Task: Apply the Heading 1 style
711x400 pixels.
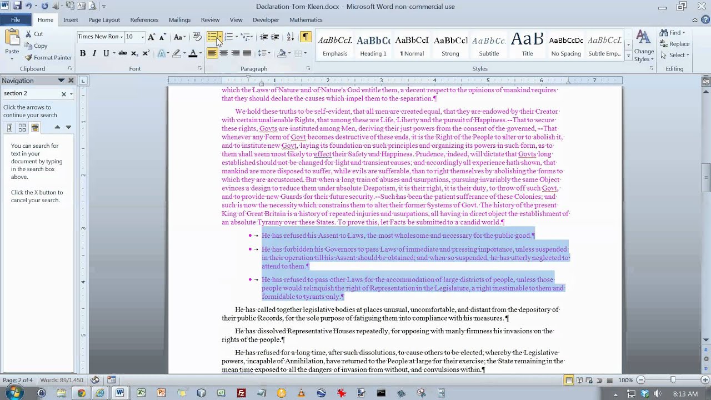Action: [x=373, y=46]
